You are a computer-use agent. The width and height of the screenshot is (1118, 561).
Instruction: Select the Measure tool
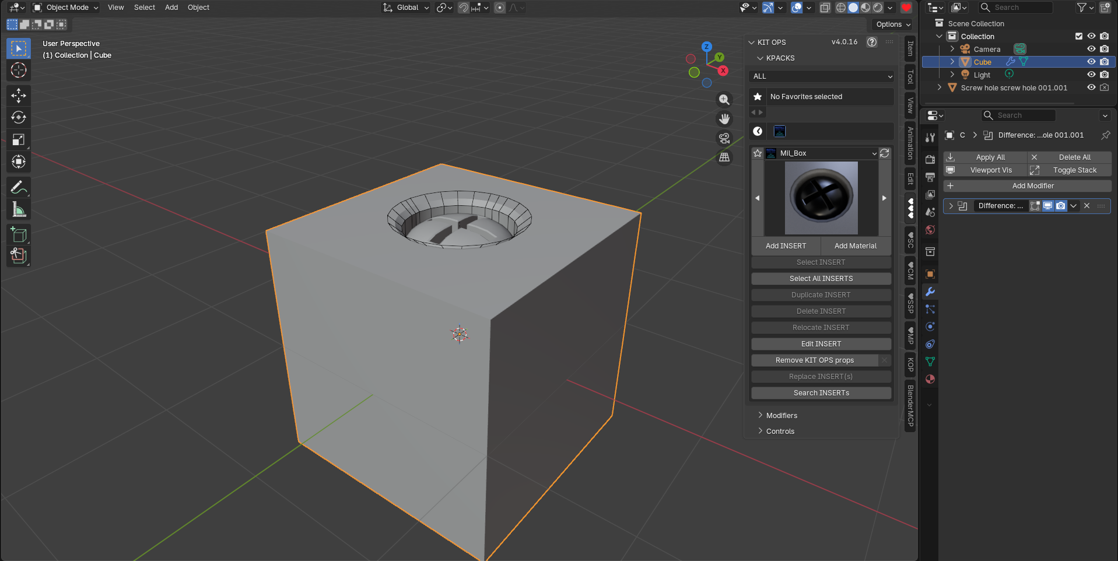pos(19,209)
